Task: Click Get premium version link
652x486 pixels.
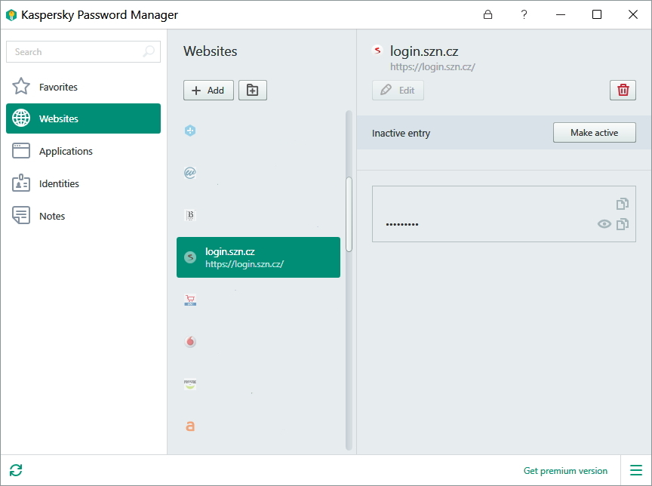Action: 565,471
